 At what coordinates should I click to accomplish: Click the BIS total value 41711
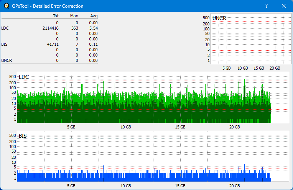52,44
